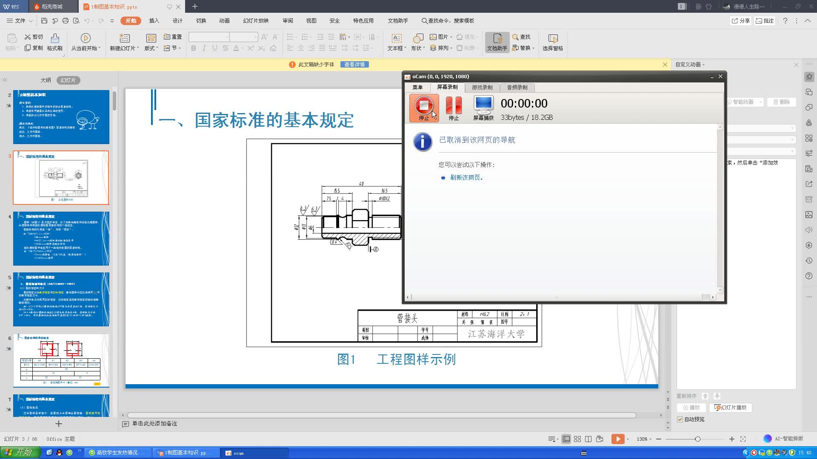Open the Insert (插入) ribbon tab
The height and width of the screenshot is (459, 817).
coord(154,20)
